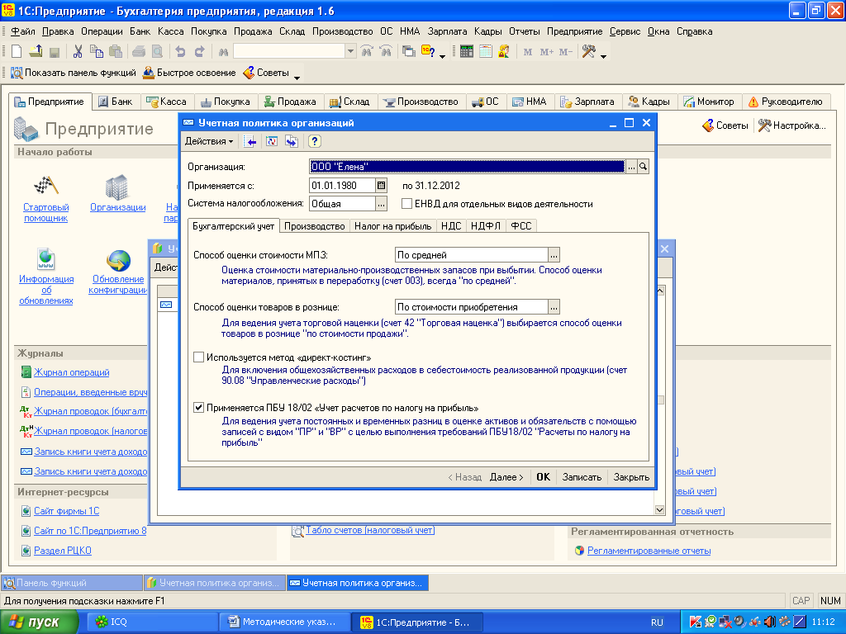This screenshot has height=634, width=846.
Task: Switch to the Производство tab in the dialog
Action: coord(315,226)
